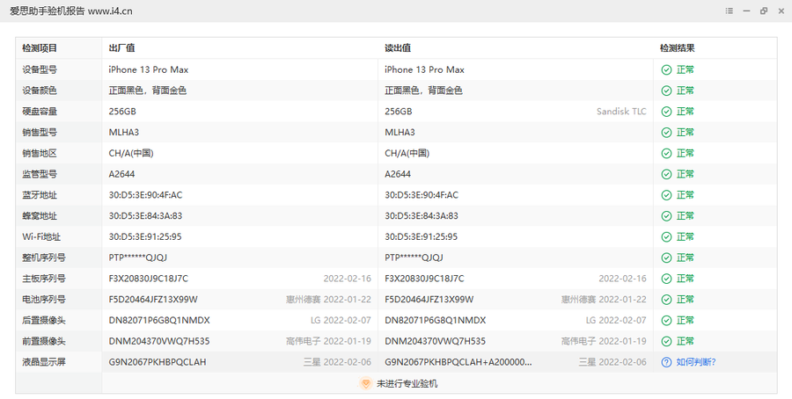Select the 液晶显示屏 row label
Screen dimensions: 792x399
[x=44, y=362]
